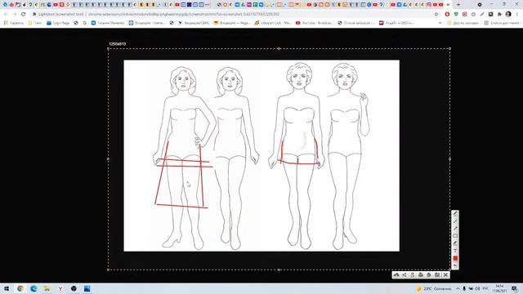The height and width of the screenshot is (294, 523).
Task: Open File Explorer from the taskbar
Action: click(x=47, y=288)
